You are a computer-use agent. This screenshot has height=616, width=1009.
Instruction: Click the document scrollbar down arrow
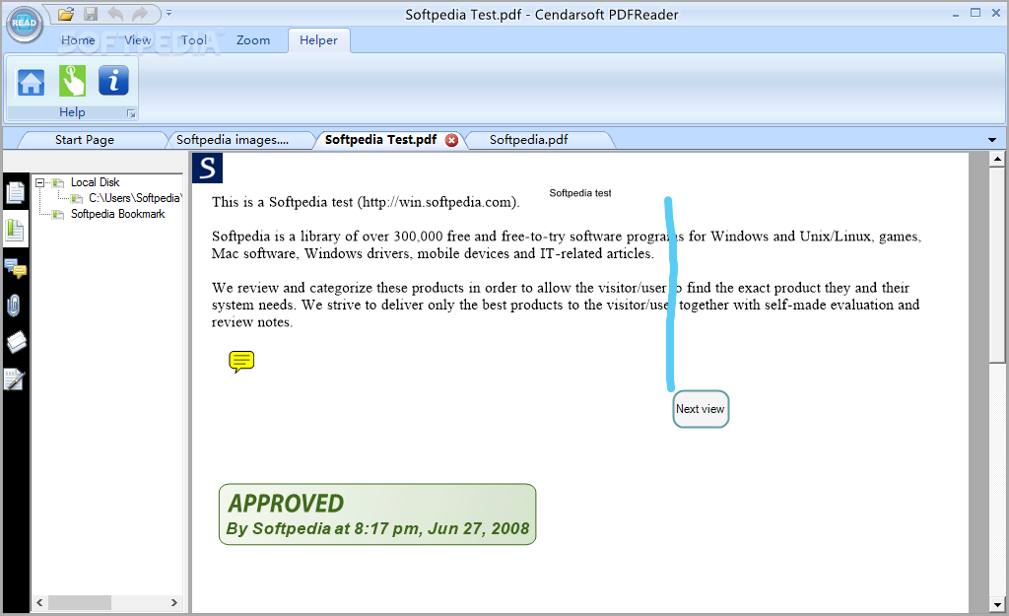point(997,604)
